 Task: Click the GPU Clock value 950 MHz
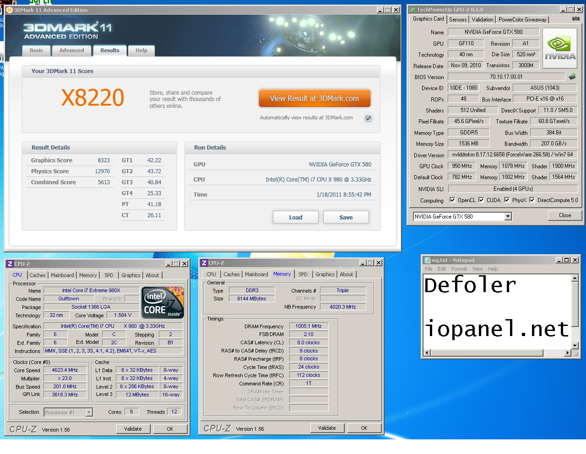[462, 166]
